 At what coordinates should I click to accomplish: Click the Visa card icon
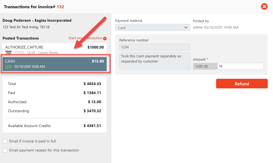(x=8, y=53)
